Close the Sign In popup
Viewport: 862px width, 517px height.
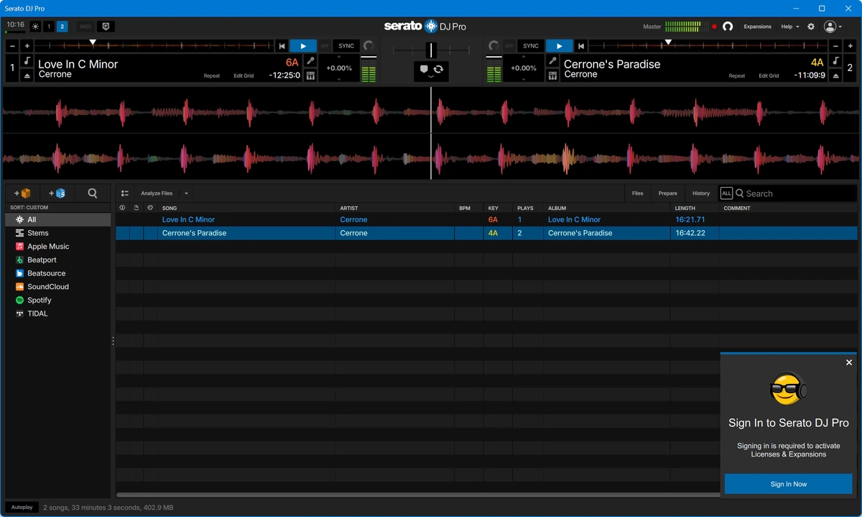(849, 362)
